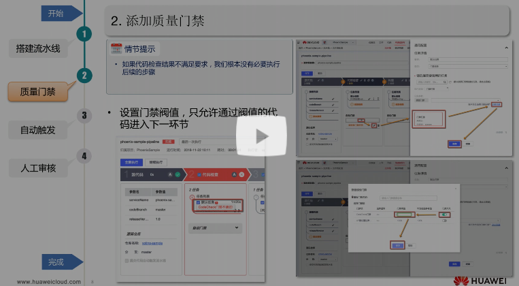Open the type dropdown in the upper config panel
The width and height of the screenshot is (519, 286).
(x=468, y=66)
